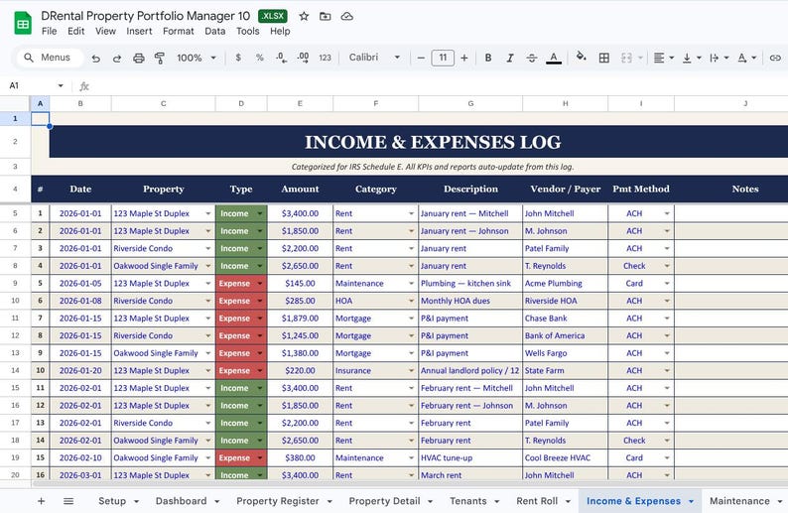788x513 pixels.
Task: Open the text color picker
Action: coord(554,59)
